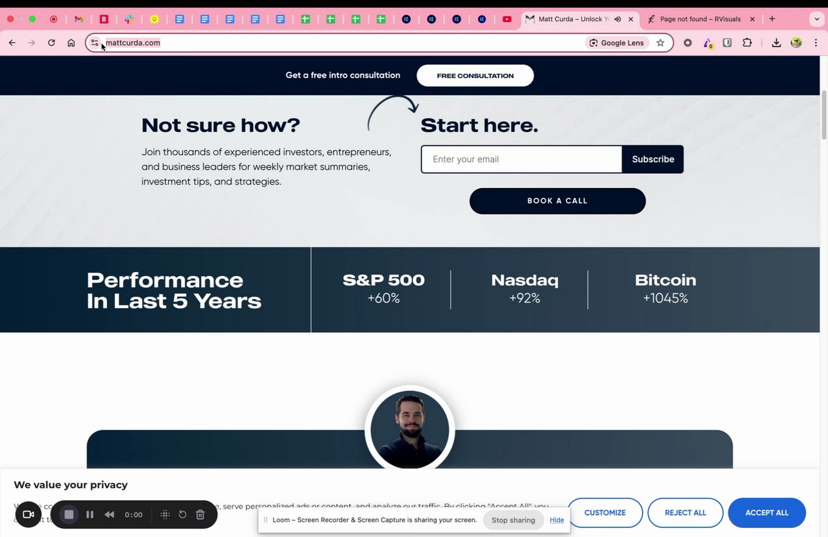Viewport: 828px width, 537px height.
Task: Open the Chrome three-dot menu
Action: coord(816,43)
